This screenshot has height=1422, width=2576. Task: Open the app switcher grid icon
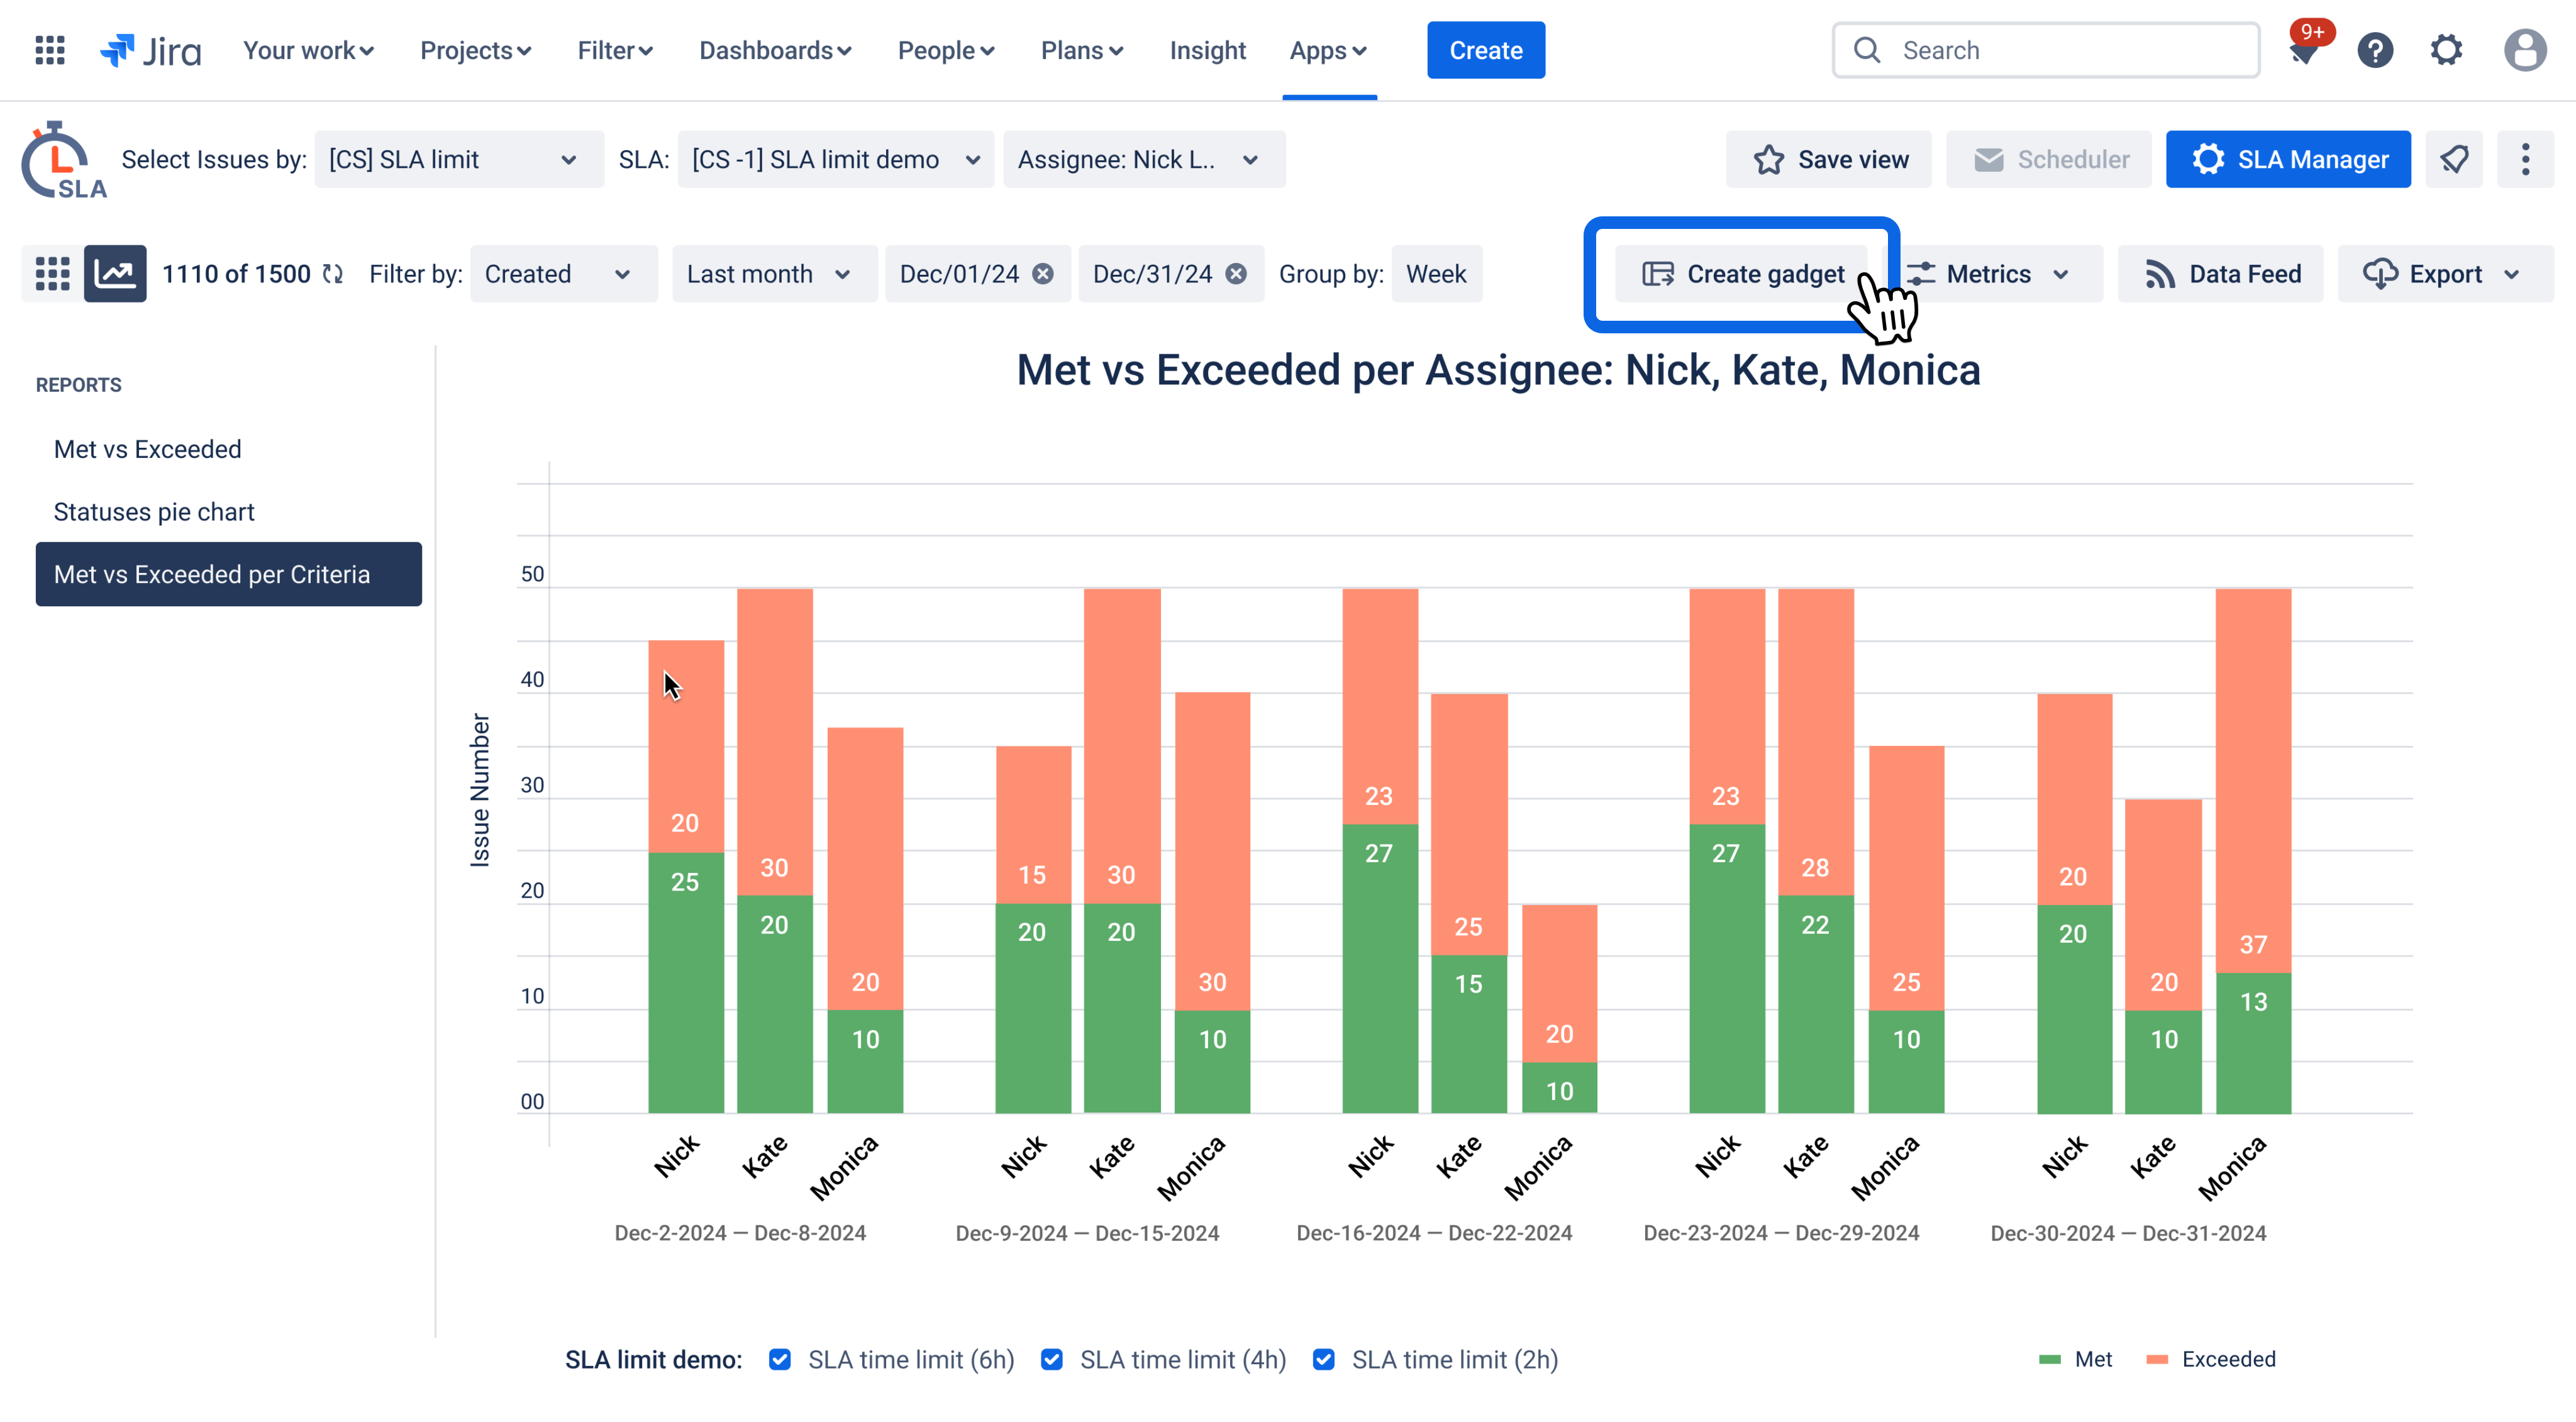(x=49, y=50)
